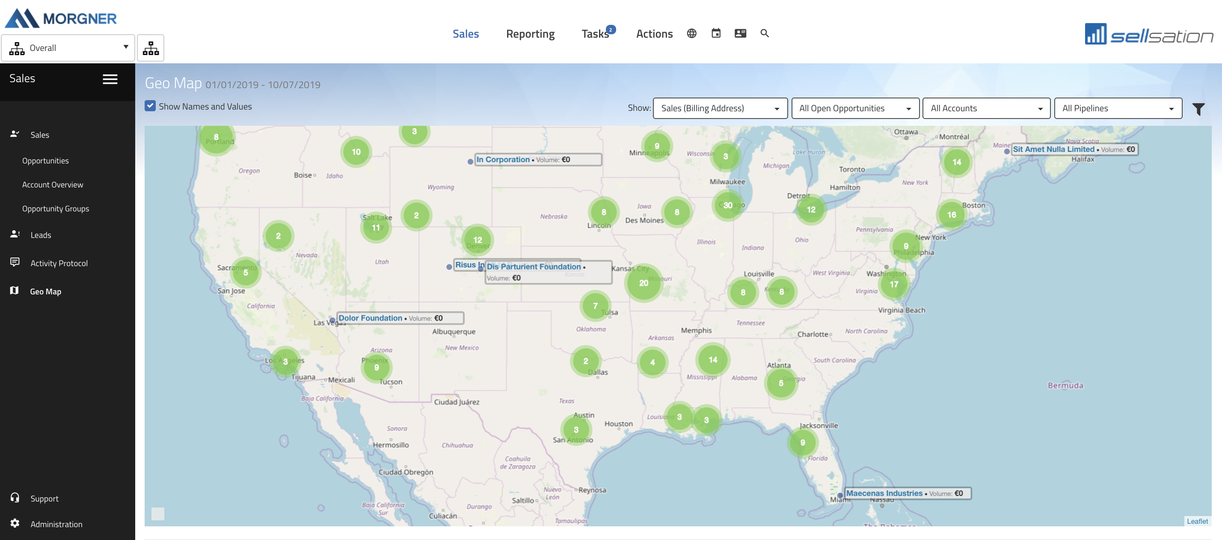This screenshot has width=1222, height=540.
Task: Open Sales (Billing Address) dropdown
Action: coord(720,108)
